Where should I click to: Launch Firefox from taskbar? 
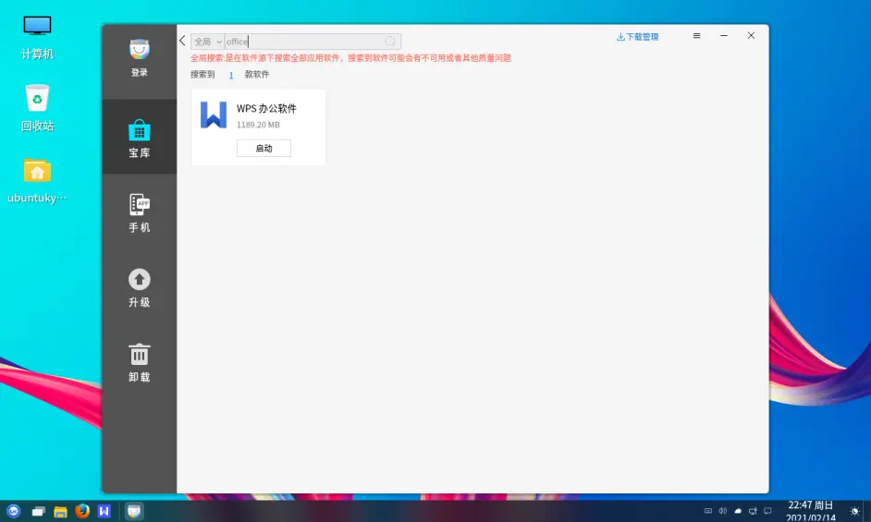point(82,511)
